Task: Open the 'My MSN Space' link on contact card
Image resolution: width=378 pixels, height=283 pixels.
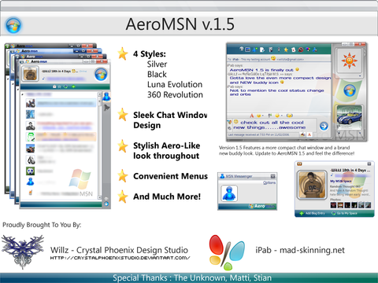Action: [341, 181]
